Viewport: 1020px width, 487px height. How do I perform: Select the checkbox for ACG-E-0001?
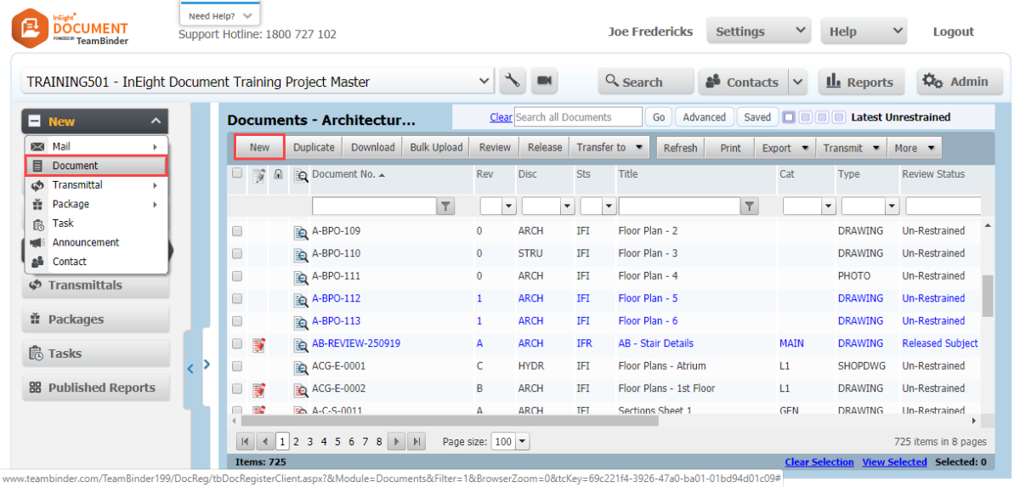(x=237, y=366)
